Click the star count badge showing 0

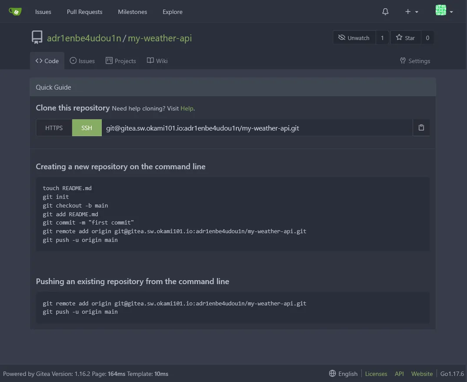[427, 37]
